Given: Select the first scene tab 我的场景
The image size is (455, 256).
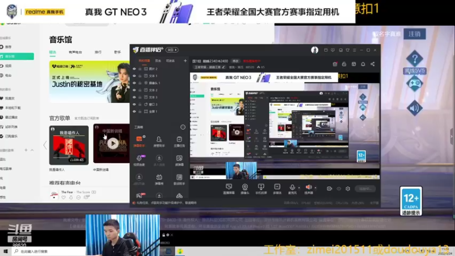Looking at the screenshot, I should (x=144, y=61).
